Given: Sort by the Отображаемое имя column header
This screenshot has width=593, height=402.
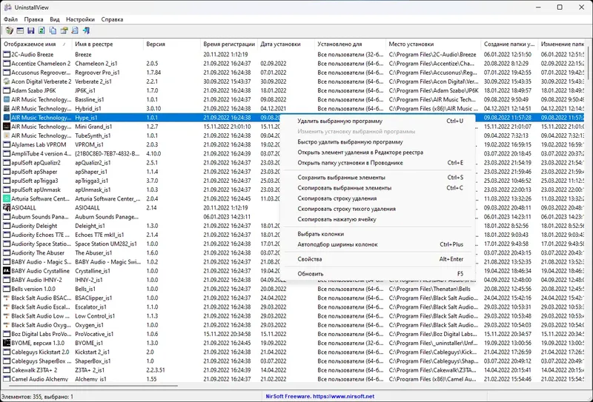Looking at the screenshot, I should point(36,44).
